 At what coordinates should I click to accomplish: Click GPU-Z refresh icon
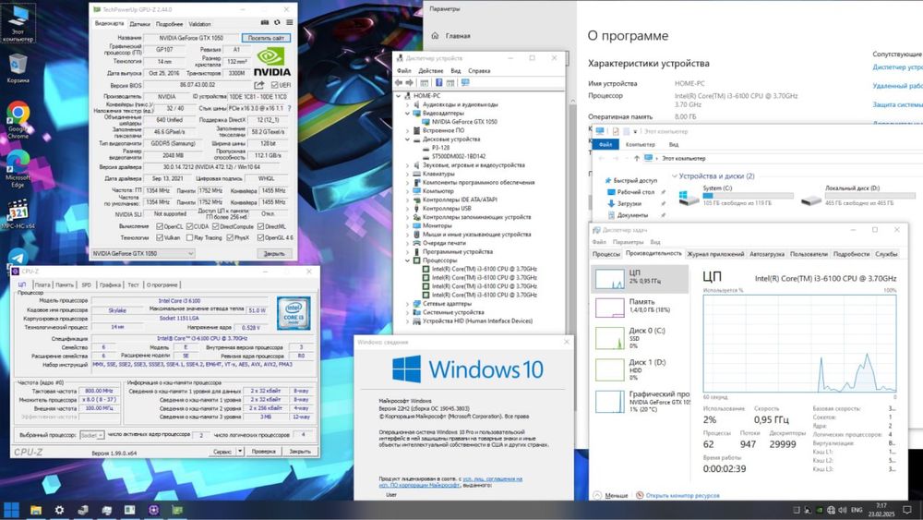pos(277,23)
